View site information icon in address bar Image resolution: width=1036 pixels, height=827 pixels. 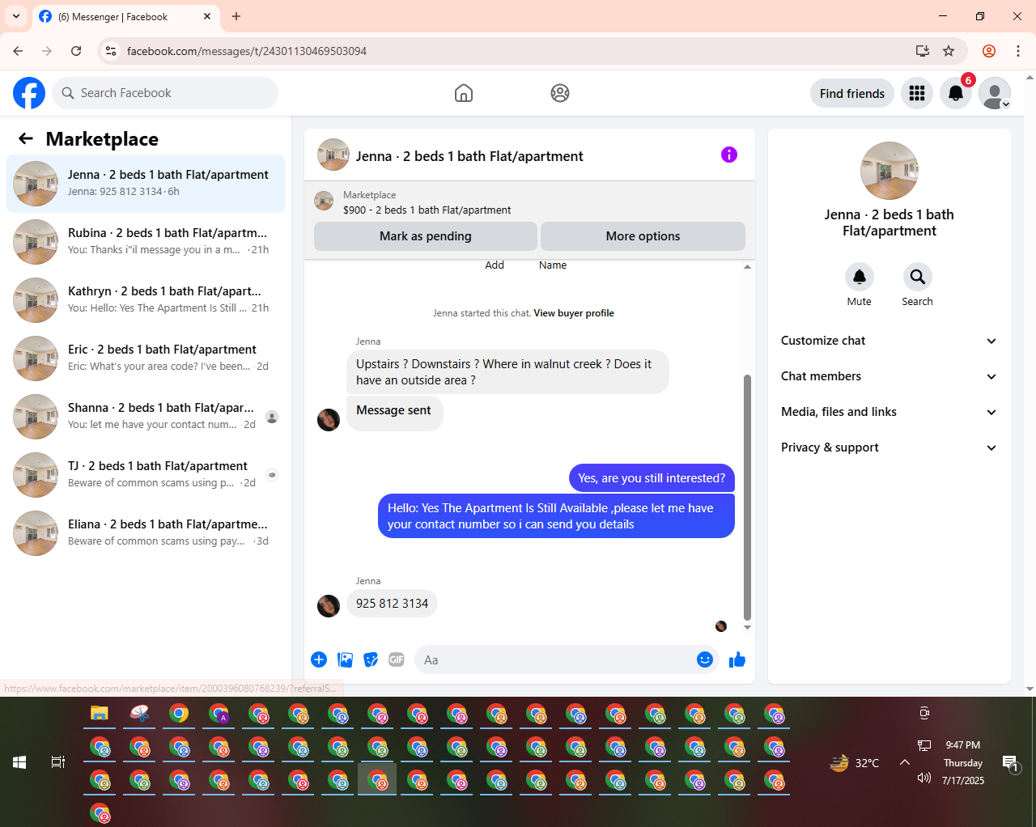tap(112, 51)
